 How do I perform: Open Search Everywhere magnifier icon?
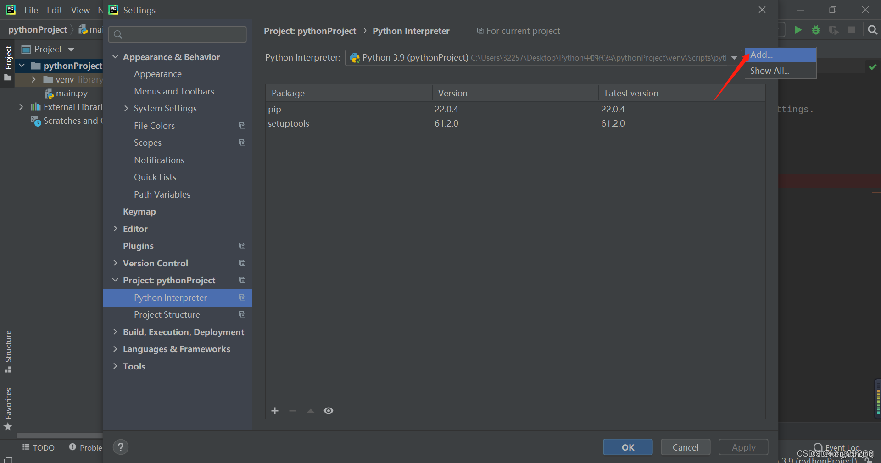click(x=872, y=30)
